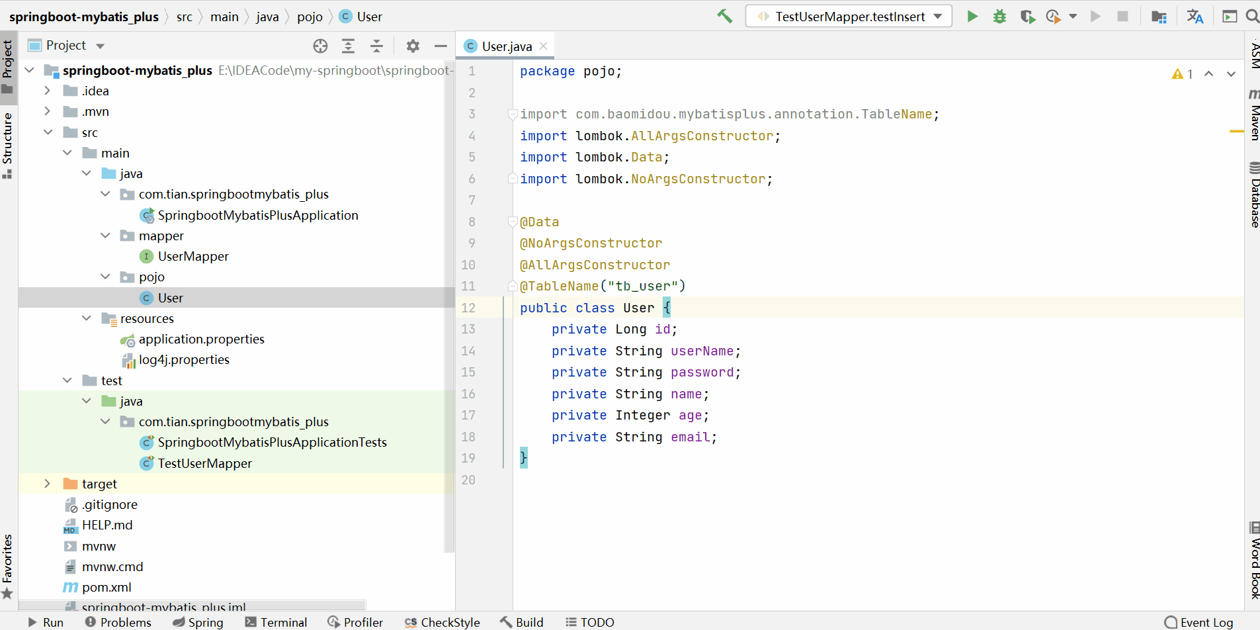The width and height of the screenshot is (1260, 630).
Task: Expand the .mvn folder
Action: 47,111
